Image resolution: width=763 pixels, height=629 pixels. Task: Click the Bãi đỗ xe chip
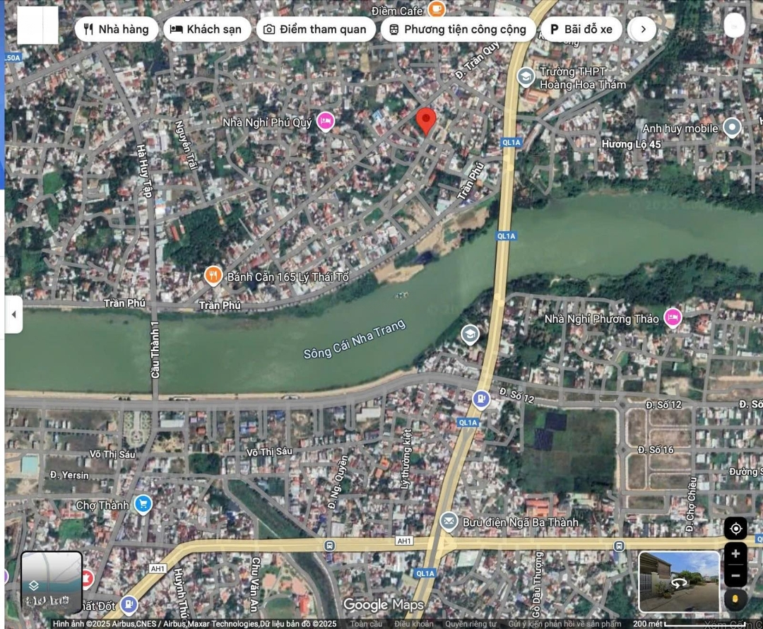coord(581,30)
